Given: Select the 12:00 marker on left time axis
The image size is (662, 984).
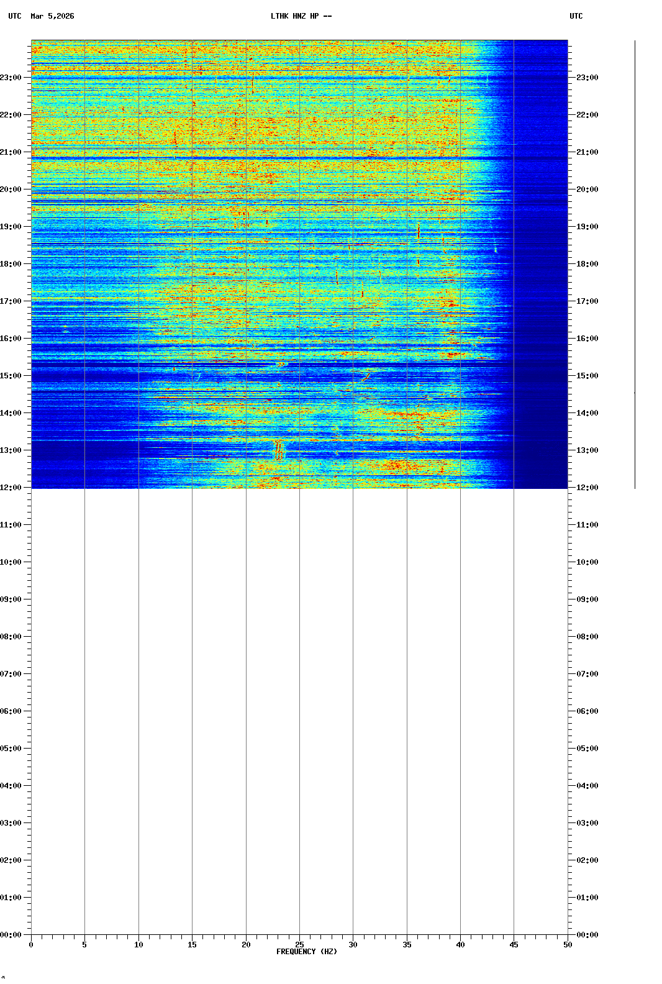Looking at the screenshot, I should click(x=11, y=488).
